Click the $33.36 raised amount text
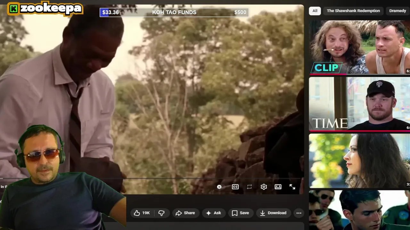 (x=111, y=12)
